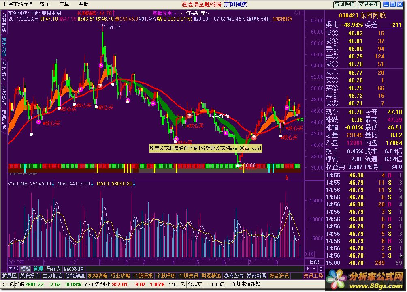Select the MACD标准 template tab
This screenshot has width=407, height=292.
point(74,269)
